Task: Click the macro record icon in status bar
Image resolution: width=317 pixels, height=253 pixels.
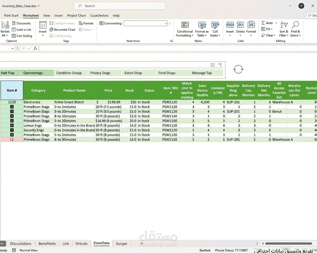Action: click(14, 250)
